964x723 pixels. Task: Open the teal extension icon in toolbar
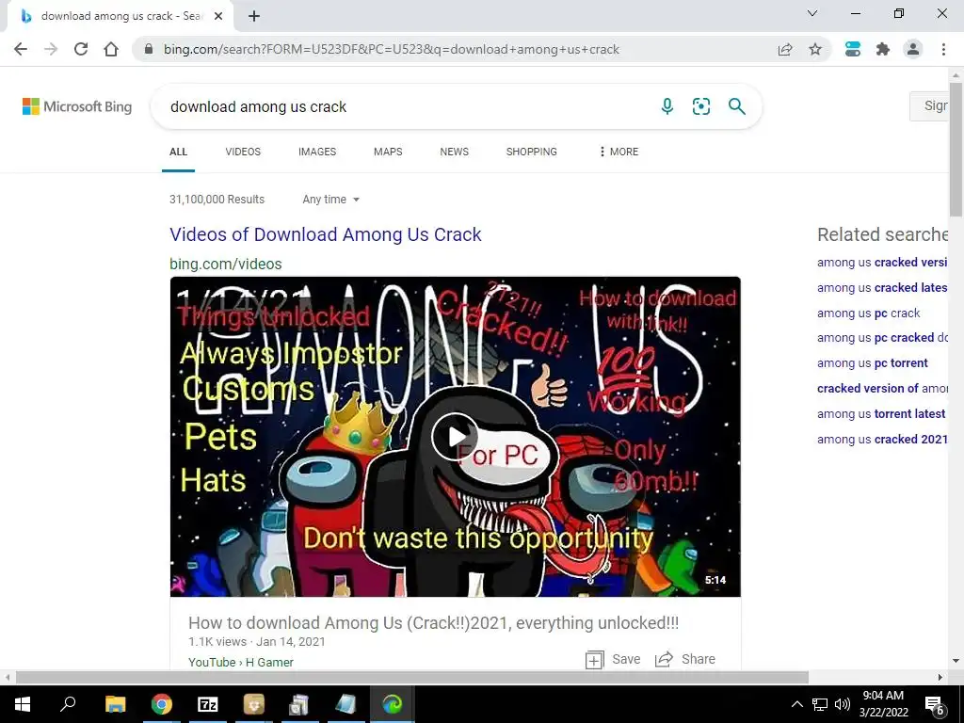click(x=853, y=49)
